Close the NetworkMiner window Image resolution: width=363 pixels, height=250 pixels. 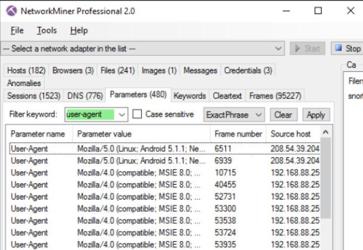tap(351, 11)
